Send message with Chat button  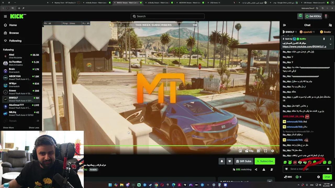327,177
